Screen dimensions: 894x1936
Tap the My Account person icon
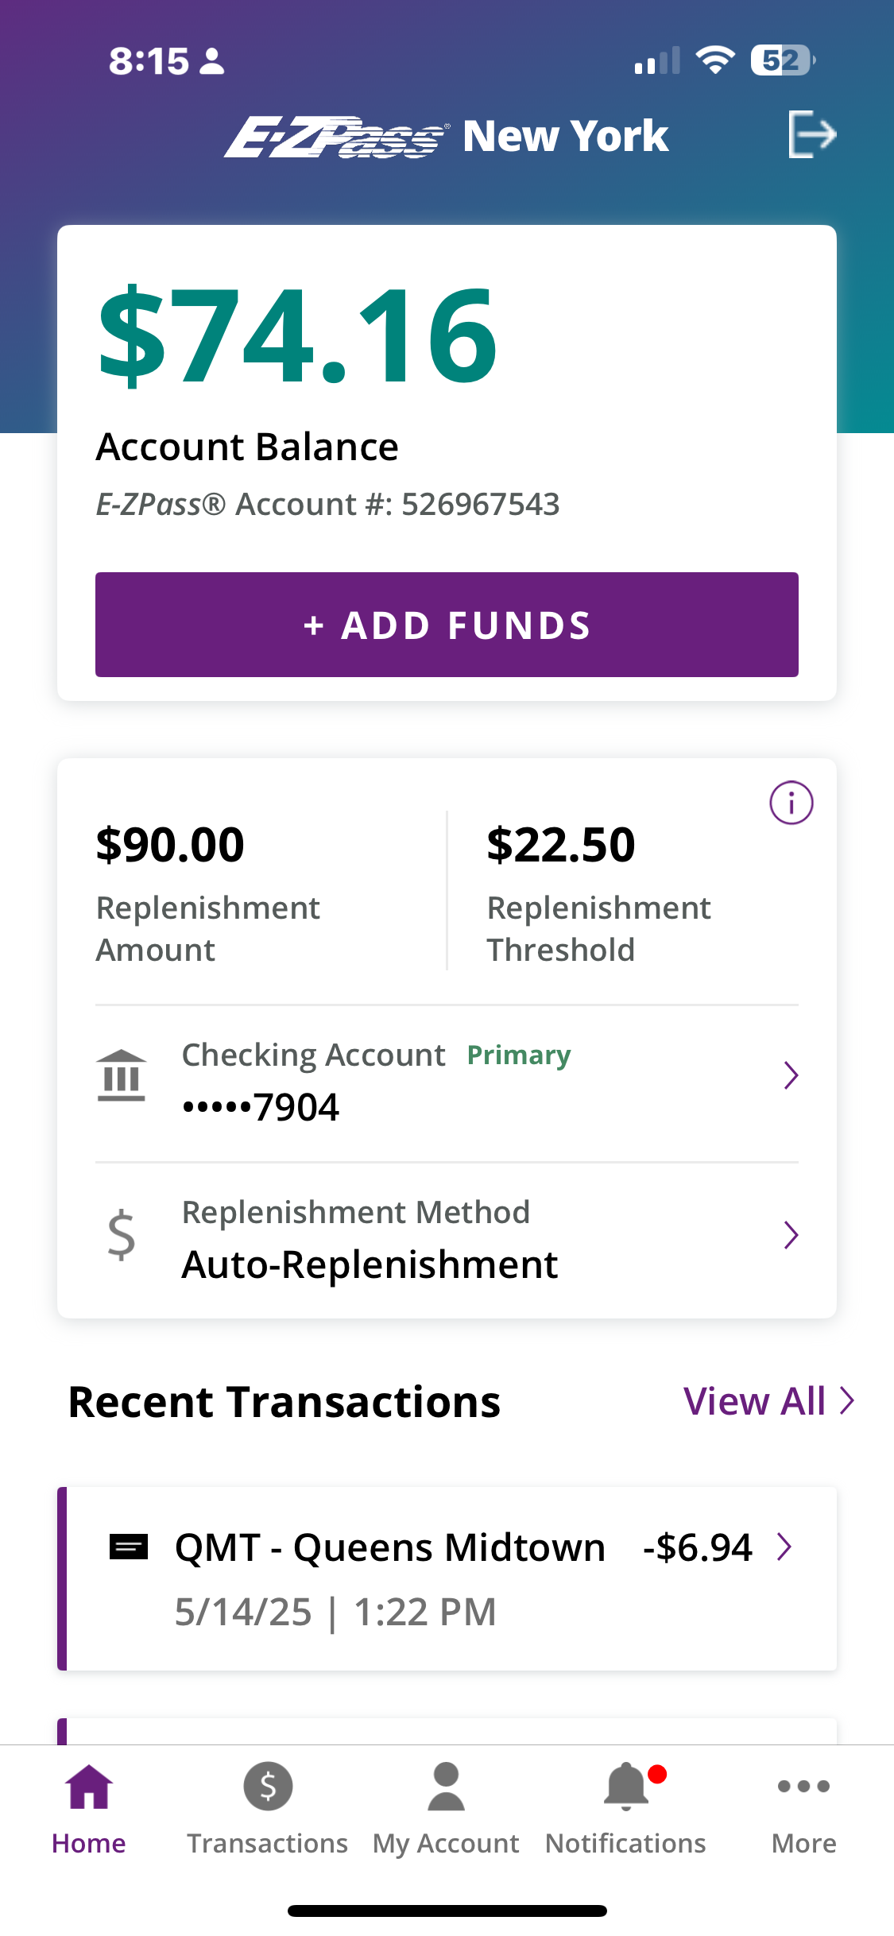pos(446,1787)
